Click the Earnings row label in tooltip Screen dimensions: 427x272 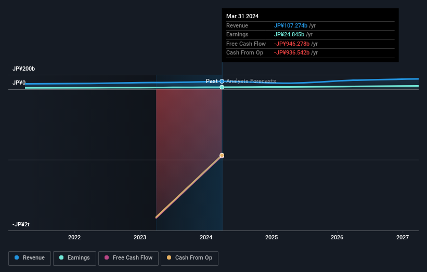click(237, 34)
